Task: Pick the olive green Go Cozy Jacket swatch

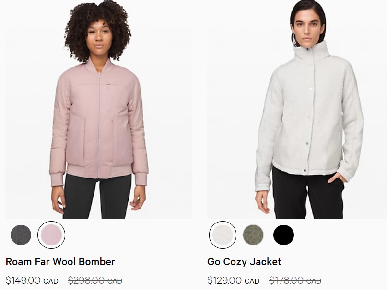Action: 253,235
